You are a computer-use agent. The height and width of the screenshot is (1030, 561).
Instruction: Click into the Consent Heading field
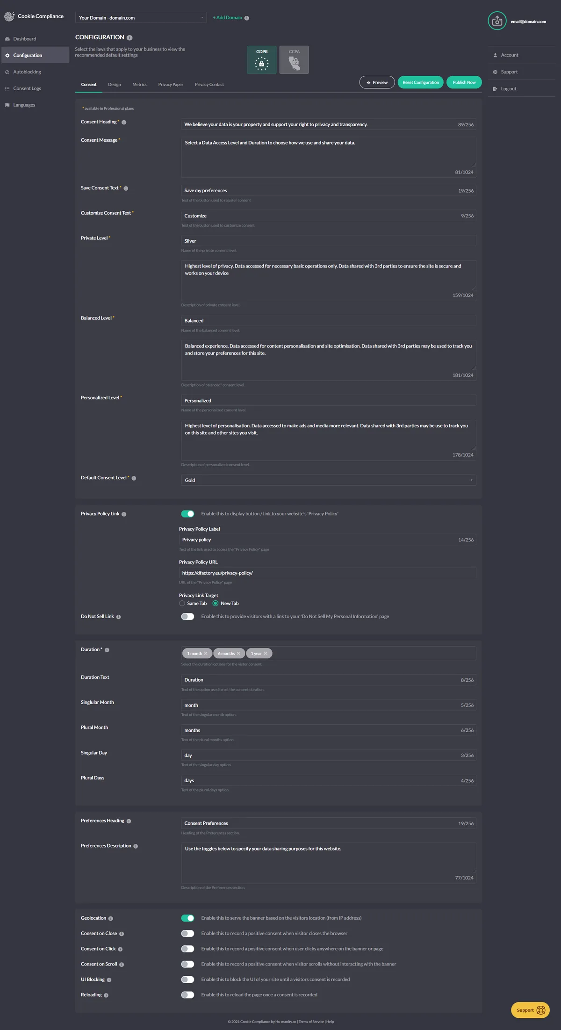328,124
